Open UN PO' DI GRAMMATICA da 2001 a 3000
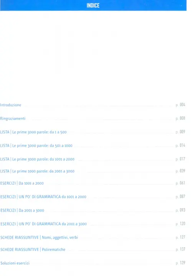 click(x=43, y=224)
